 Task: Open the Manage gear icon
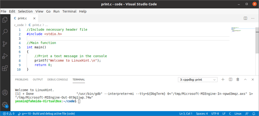(x=5, y=105)
